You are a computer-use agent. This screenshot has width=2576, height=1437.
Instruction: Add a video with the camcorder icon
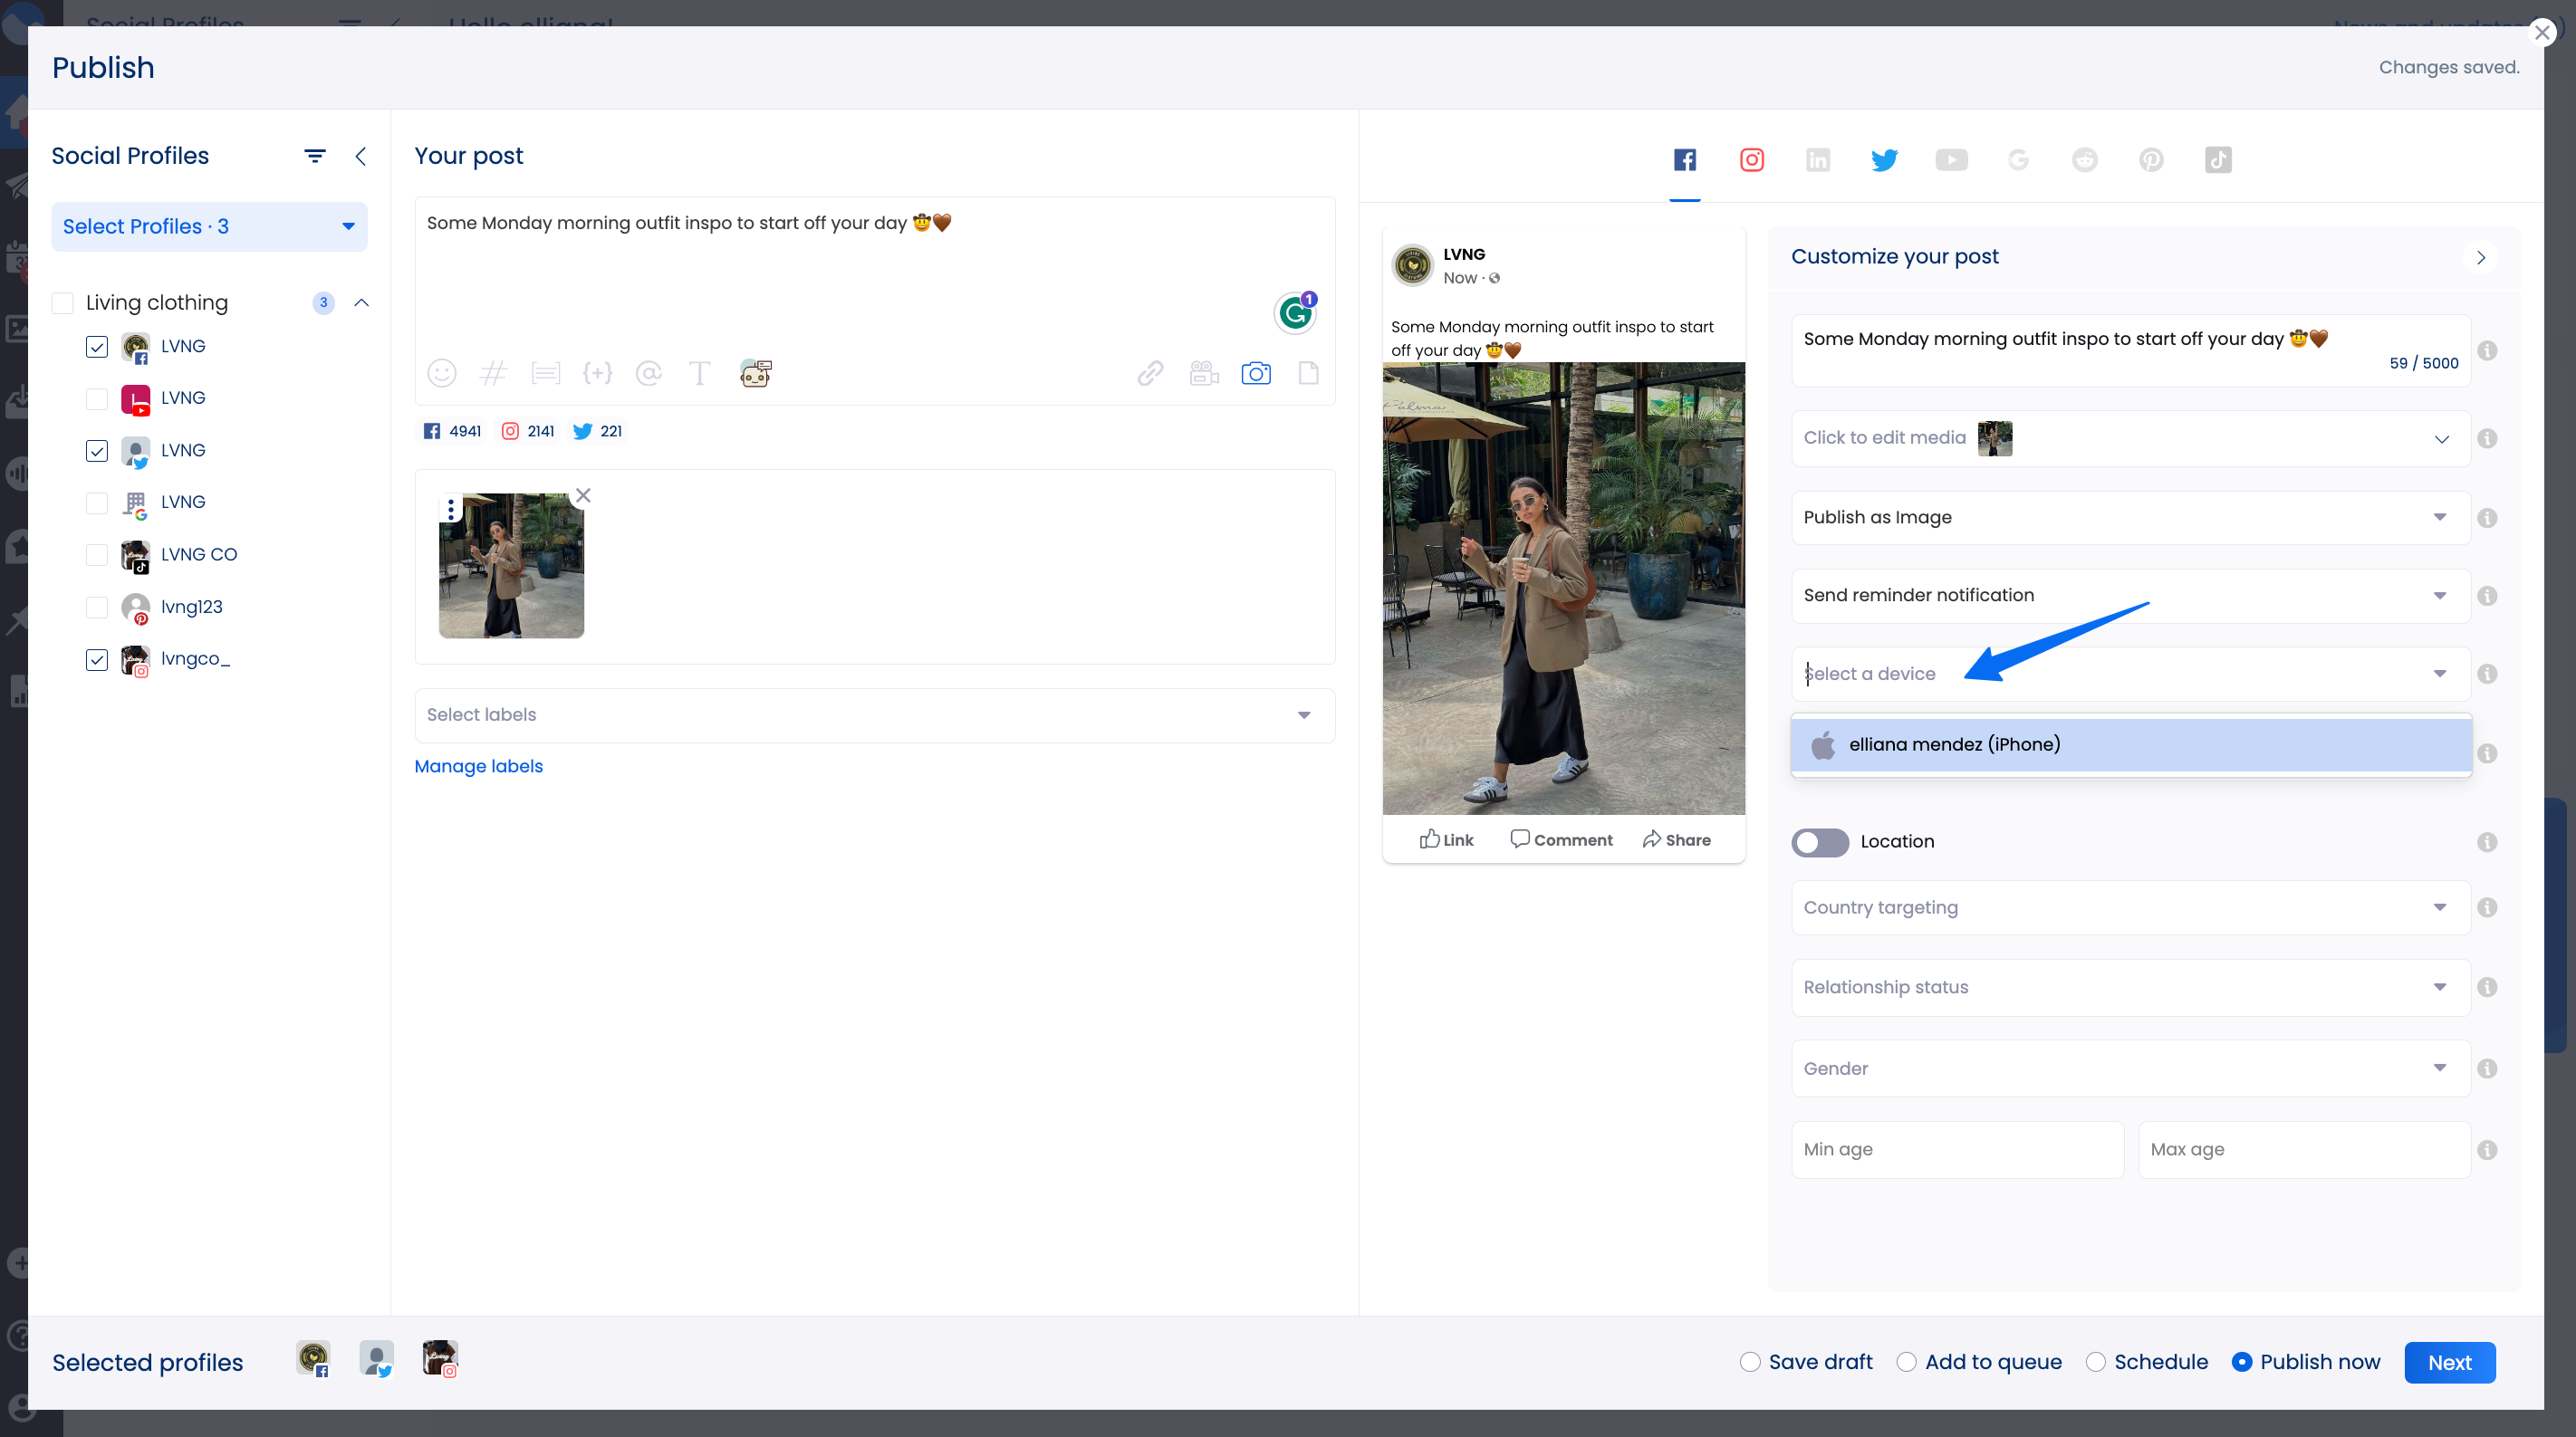(1204, 373)
